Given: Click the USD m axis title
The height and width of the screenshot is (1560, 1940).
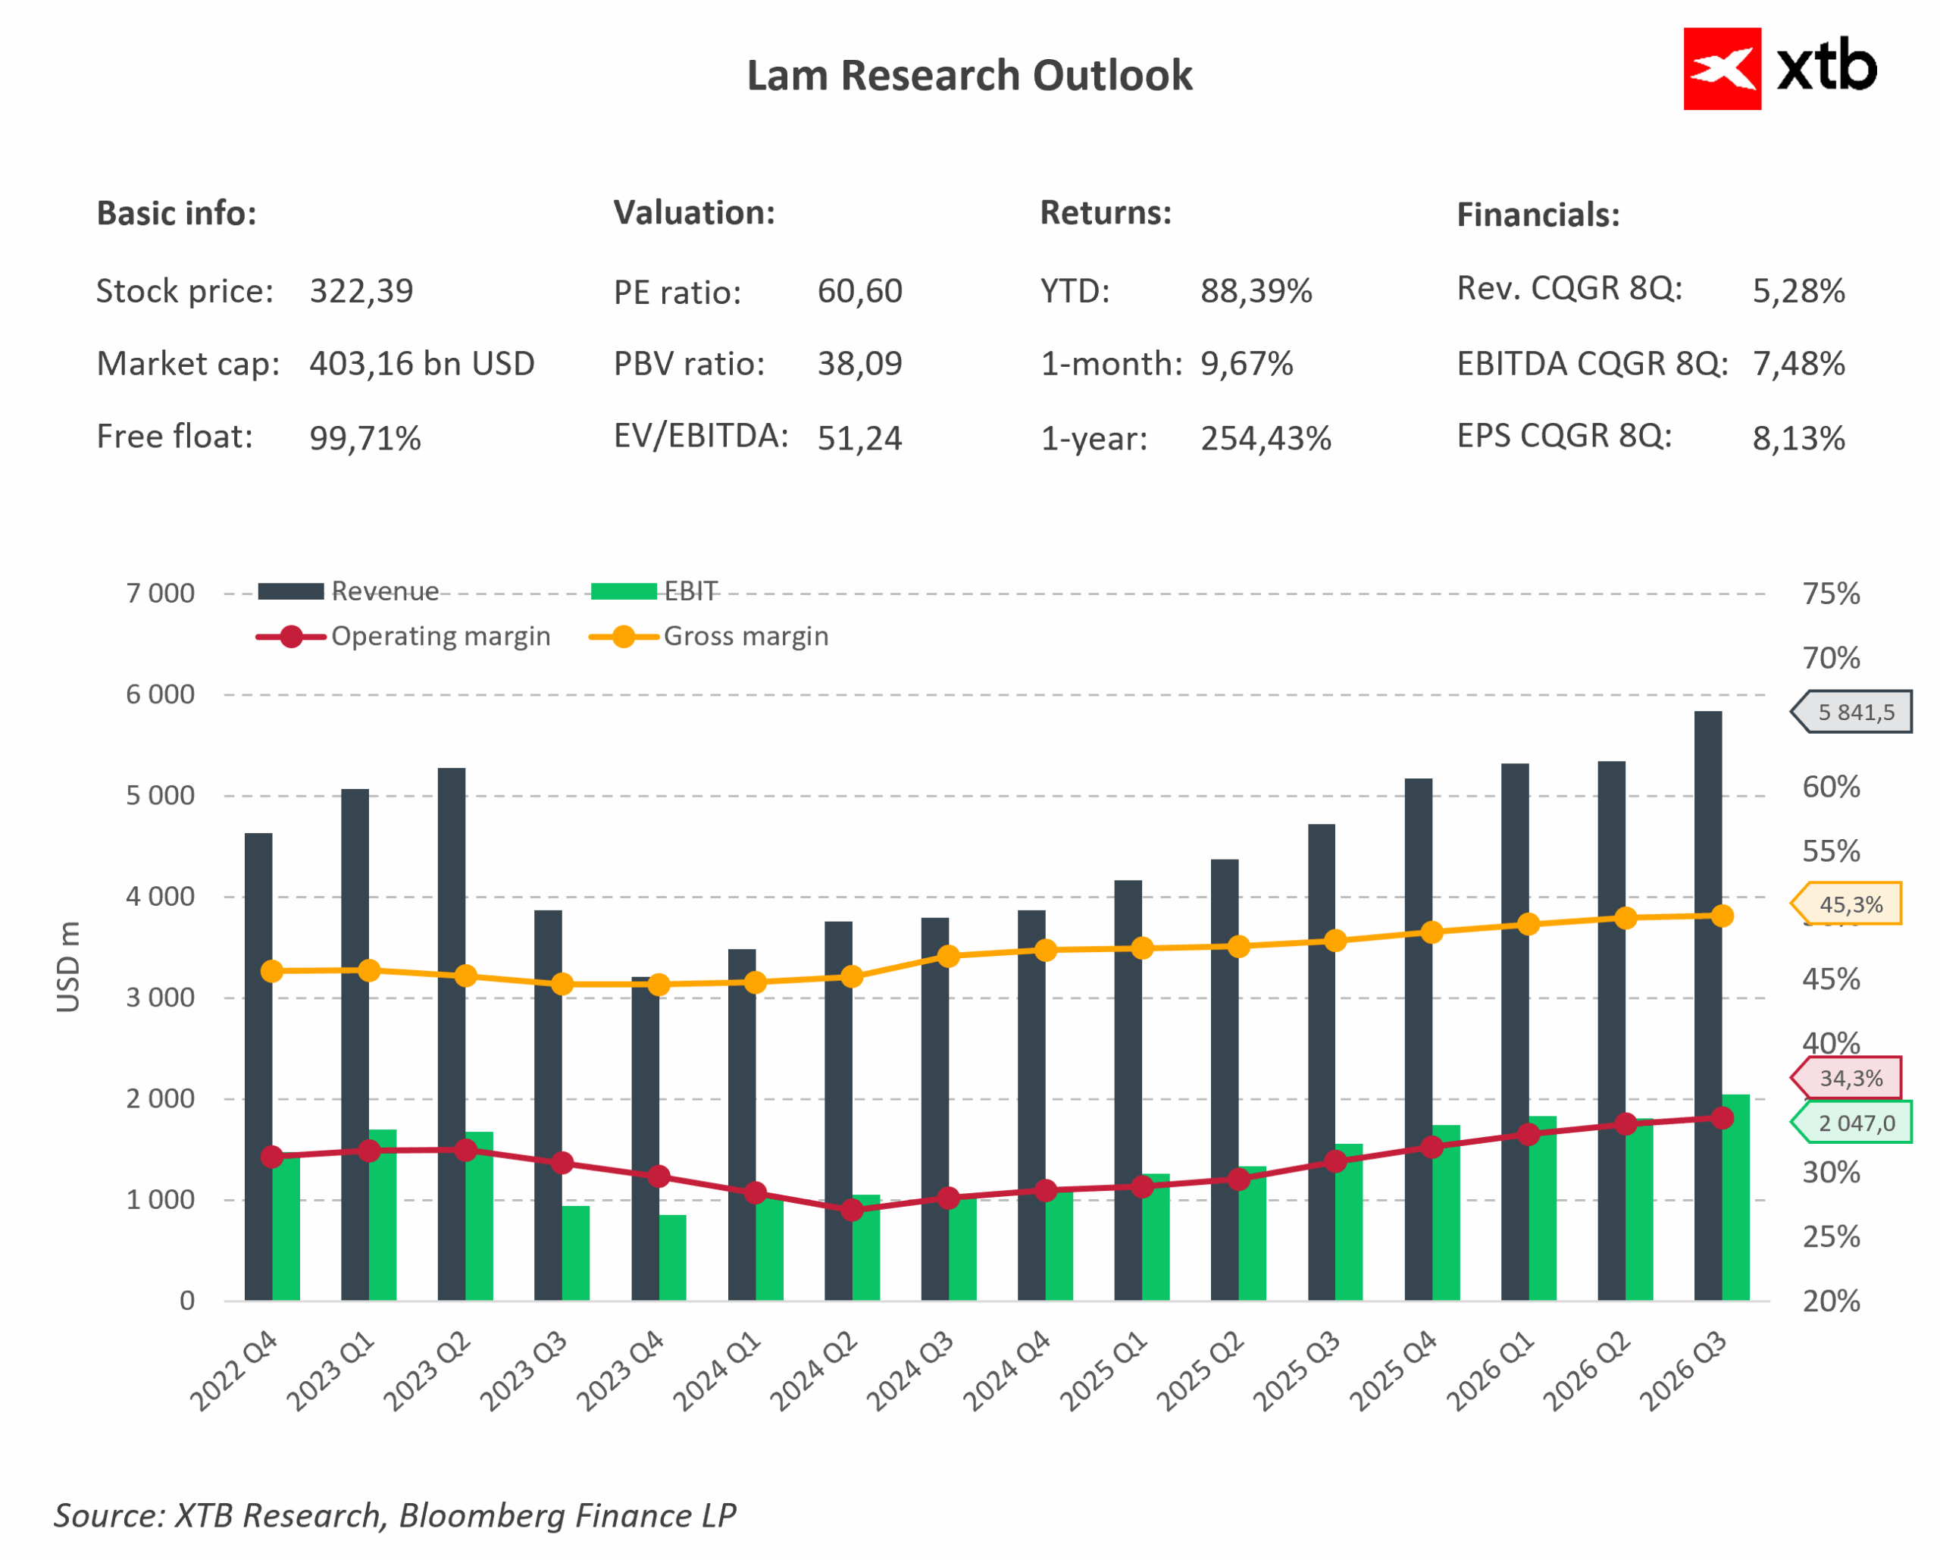Looking at the screenshot, I should (x=68, y=966).
